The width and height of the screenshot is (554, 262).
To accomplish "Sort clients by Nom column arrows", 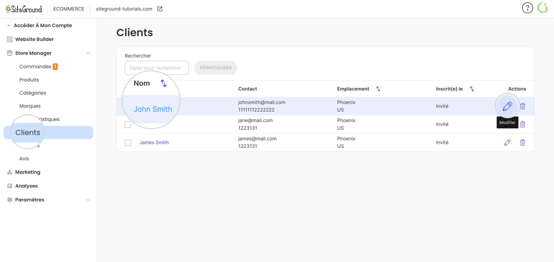I will tap(164, 83).
